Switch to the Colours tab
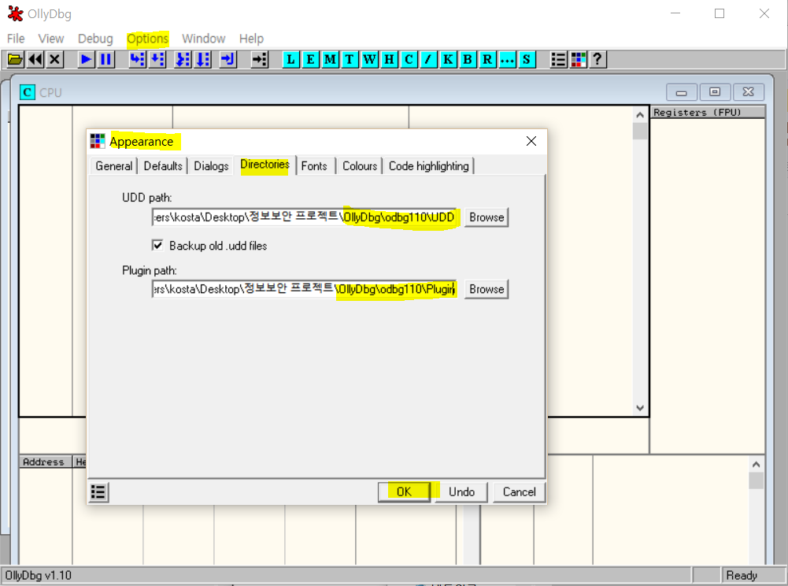788x586 pixels. (x=360, y=166)
